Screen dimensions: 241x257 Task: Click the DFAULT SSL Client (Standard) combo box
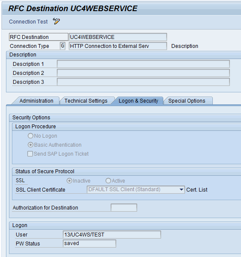(x=135, y=189)
